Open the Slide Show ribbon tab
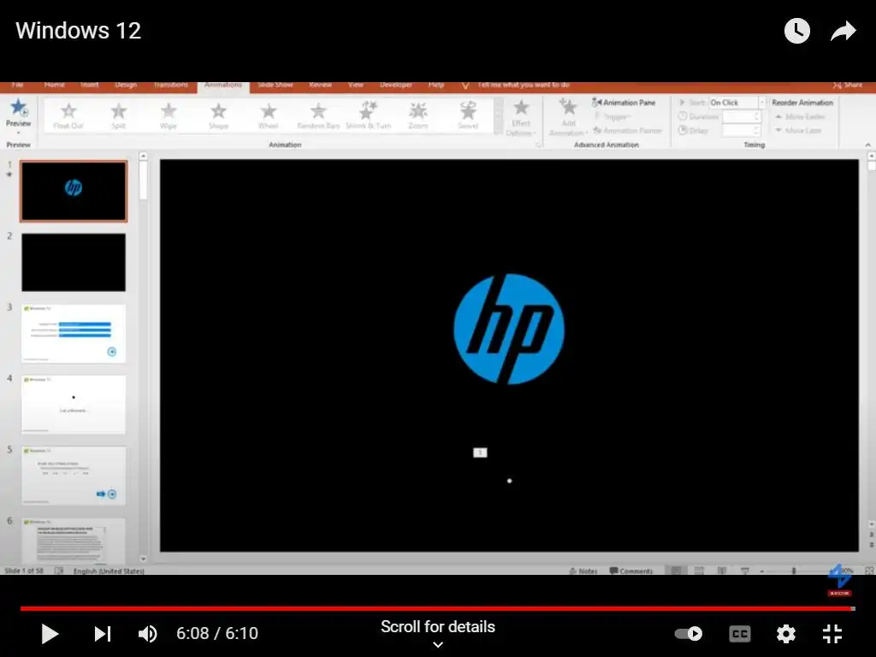The height and width of the screenshot is (657, 876). click(275, 85)
